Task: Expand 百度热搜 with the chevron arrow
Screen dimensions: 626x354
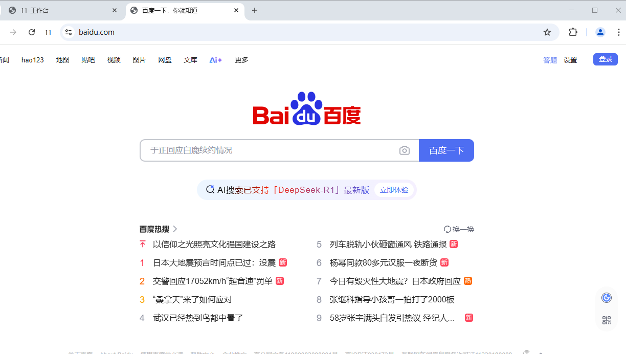Action: click(x=175, y=229)
